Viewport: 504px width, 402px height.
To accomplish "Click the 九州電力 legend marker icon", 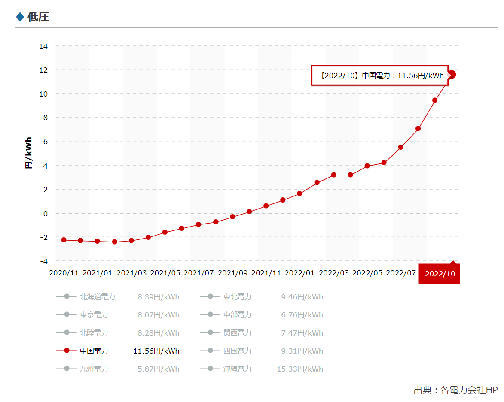I will (x=67, y=369).
